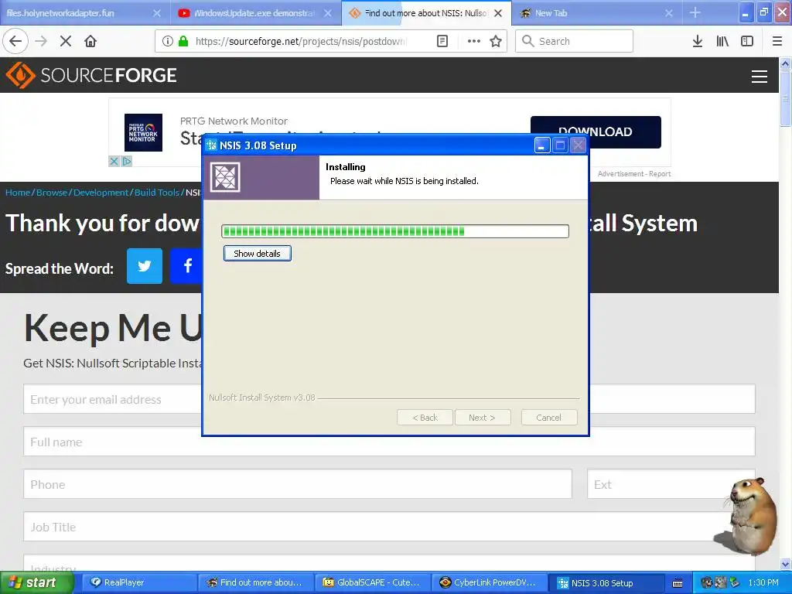Click Cancel in NSIS Setup

click(x=548, y=418)
